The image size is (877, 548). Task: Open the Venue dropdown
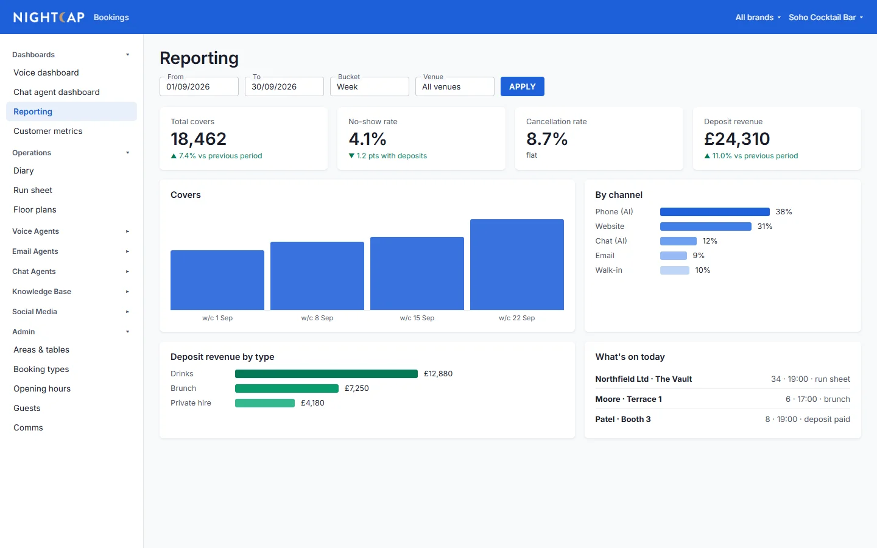pyautogui.click(x=455, y=86)
